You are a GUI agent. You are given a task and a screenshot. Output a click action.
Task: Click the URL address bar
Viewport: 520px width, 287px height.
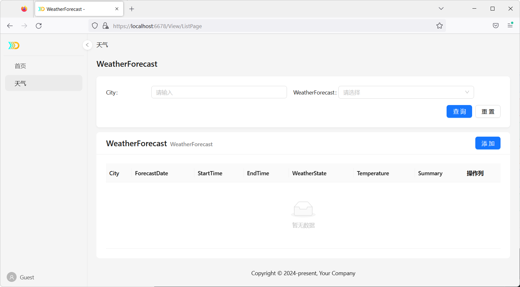point(267,26)
